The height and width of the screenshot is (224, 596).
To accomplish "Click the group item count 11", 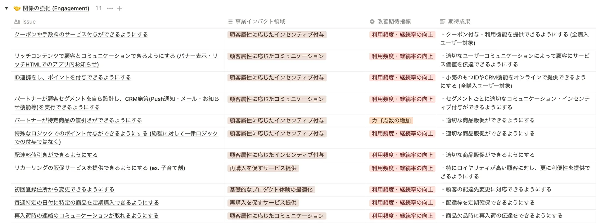I will coord(98,8).
